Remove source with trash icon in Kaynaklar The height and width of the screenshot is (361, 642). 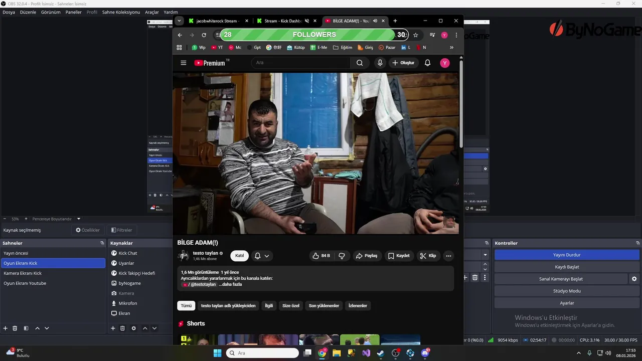click(x=122, y=328)
